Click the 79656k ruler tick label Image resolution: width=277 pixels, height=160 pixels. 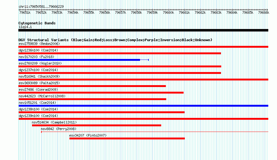105,12
